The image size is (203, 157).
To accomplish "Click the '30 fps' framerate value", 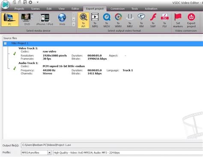I will pyautogui.click(x=47, y=59).
